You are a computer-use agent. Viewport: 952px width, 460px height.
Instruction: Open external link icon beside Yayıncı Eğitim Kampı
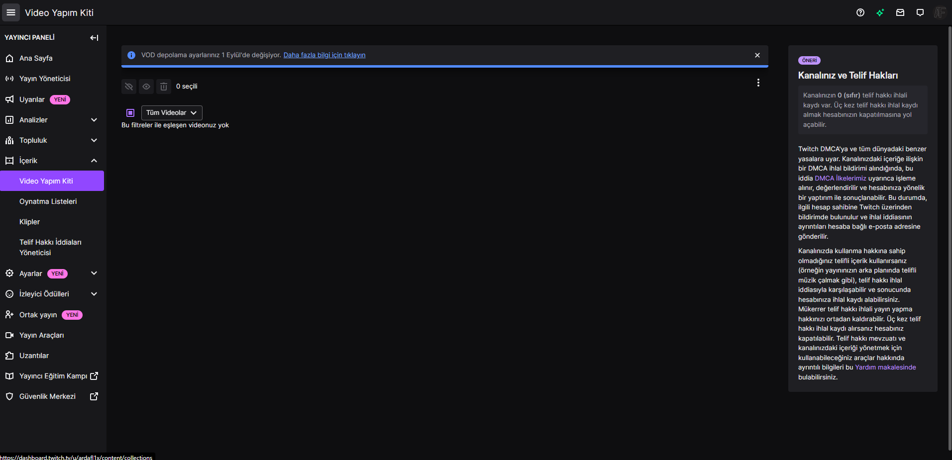tap(94, 376)
